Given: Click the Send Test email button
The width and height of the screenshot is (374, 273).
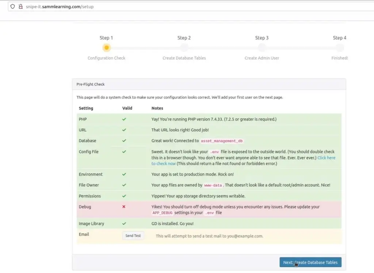Looking at the screenshot, I should click(133, 235).
